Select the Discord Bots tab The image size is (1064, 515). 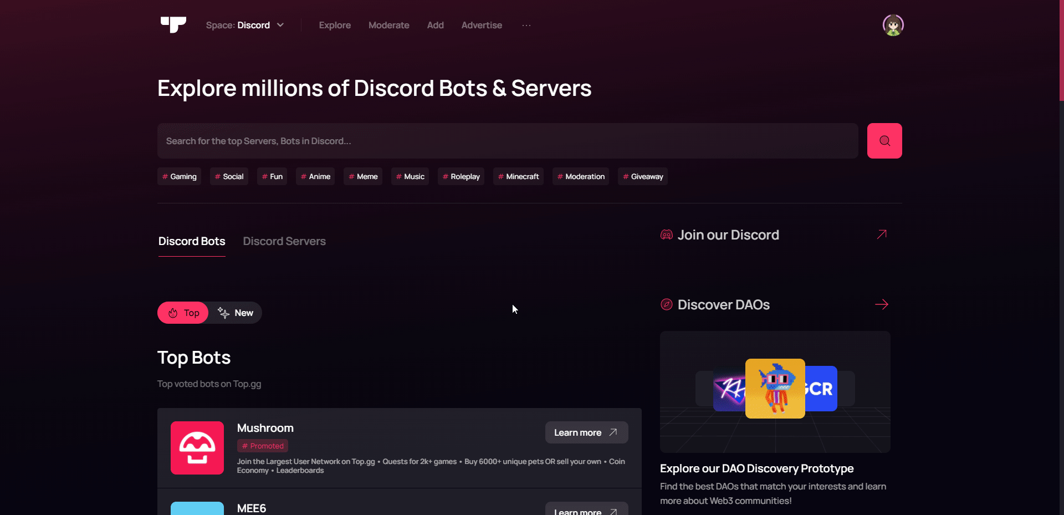click(192, 241)
